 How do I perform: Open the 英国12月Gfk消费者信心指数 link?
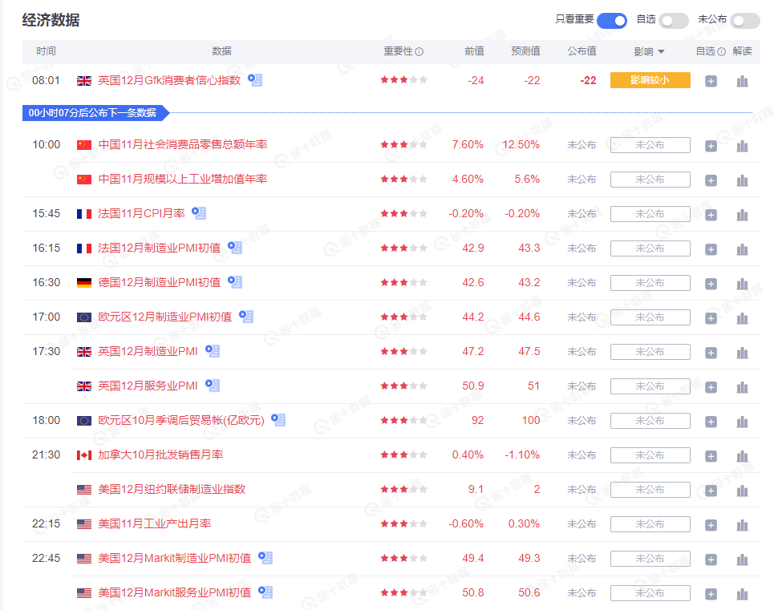(168, 80)
